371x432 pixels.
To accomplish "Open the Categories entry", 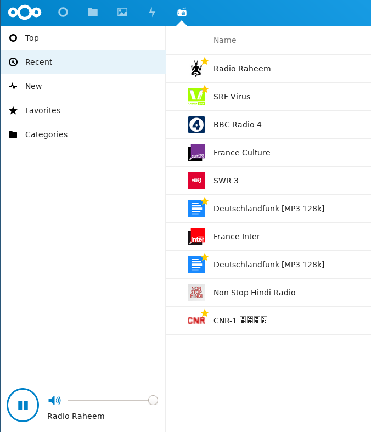I will 83,134.
